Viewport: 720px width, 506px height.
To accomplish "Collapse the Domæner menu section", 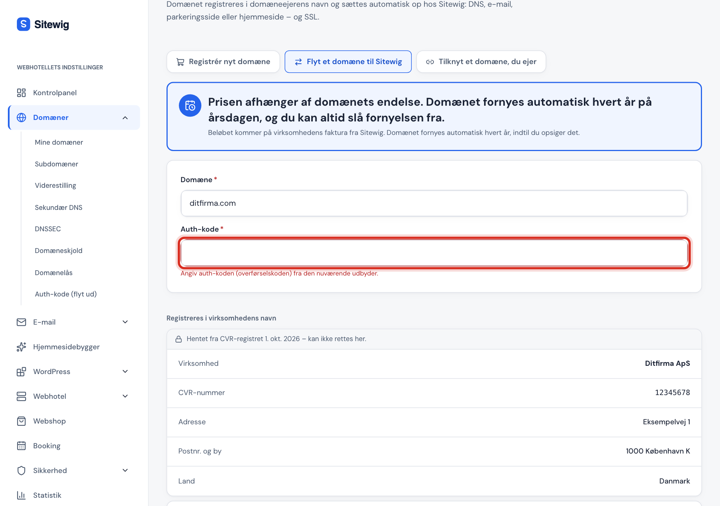I will [x=125, y=118].
